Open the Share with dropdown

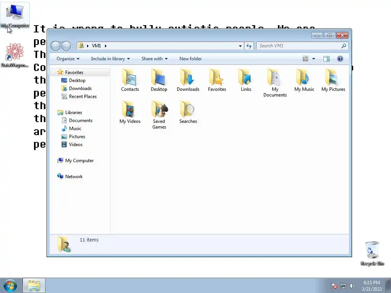(155, 59)
